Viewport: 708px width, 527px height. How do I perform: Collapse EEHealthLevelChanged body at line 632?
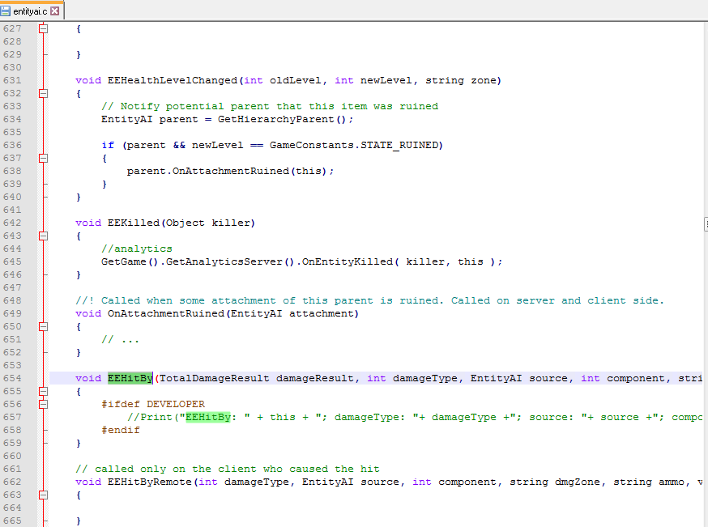coord(44,93)
